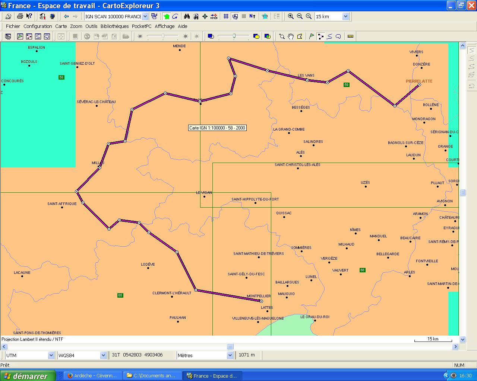Viewport: 477px width, 381px height.
Task: Switch to Ardèche - Cévennes Firefox taskbar window
Action: [92, 376]
